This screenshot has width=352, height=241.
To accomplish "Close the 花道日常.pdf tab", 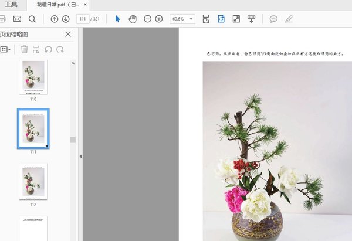I will (x=85, y=5).
